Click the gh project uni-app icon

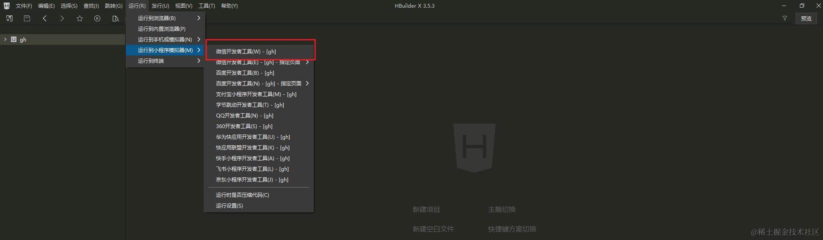coord(14,39)
